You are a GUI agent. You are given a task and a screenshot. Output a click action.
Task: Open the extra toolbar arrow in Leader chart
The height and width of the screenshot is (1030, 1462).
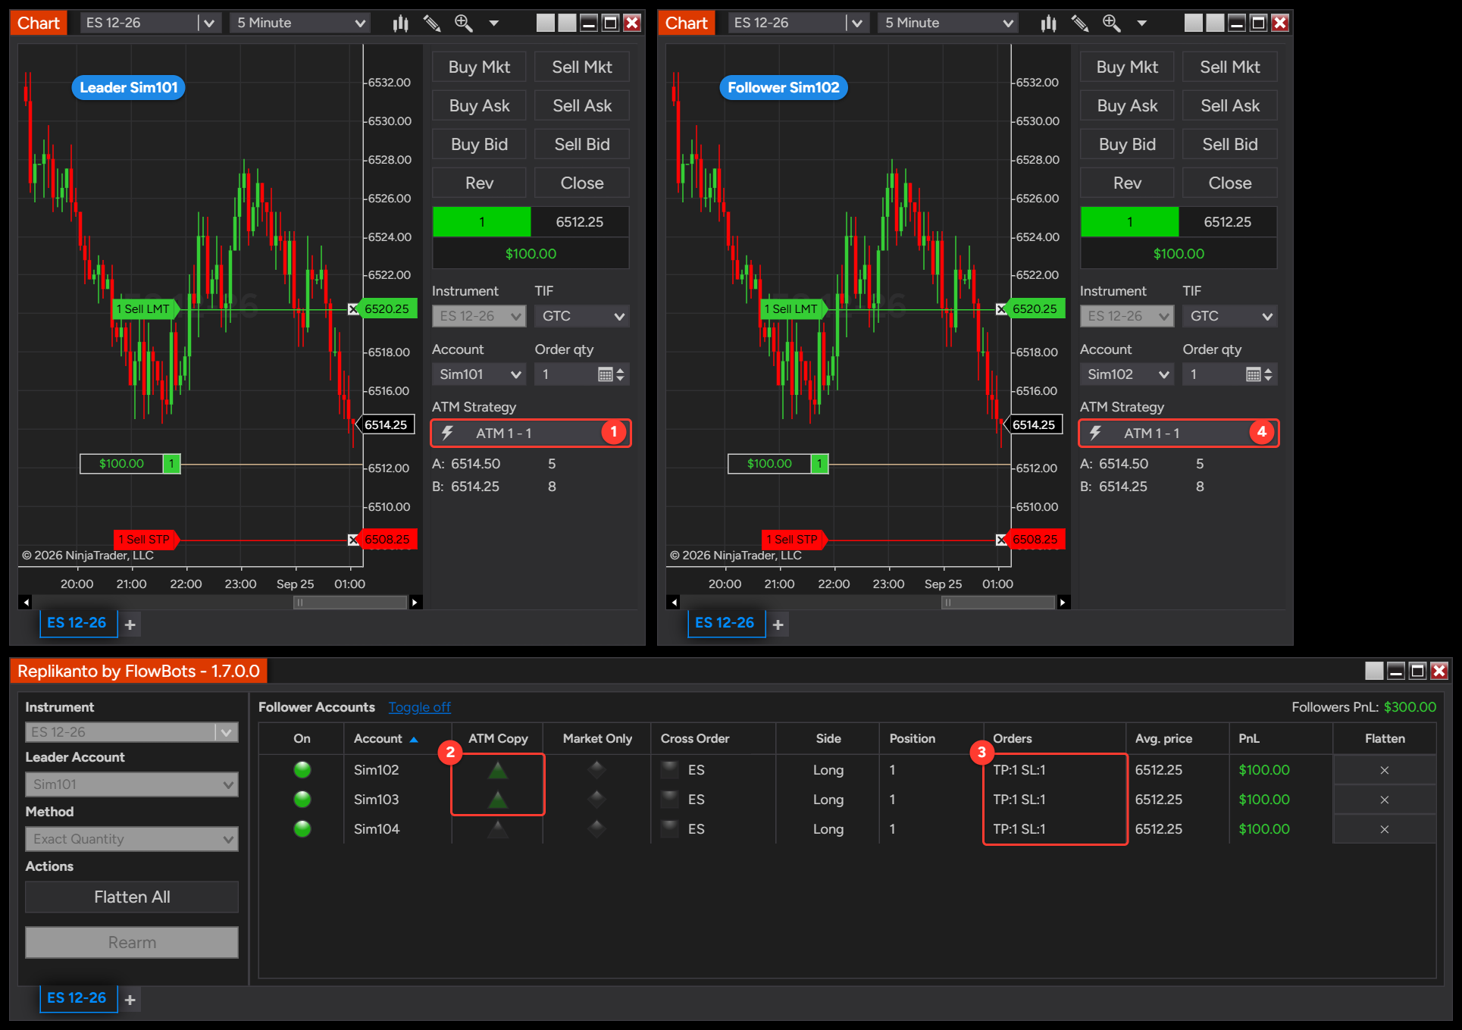(x=494, y=23)
